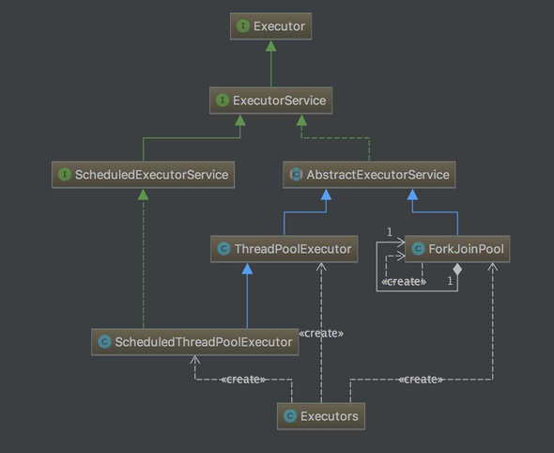Click the class icon of Executors node
Screen dimensions: 554x453
(290, 415)
